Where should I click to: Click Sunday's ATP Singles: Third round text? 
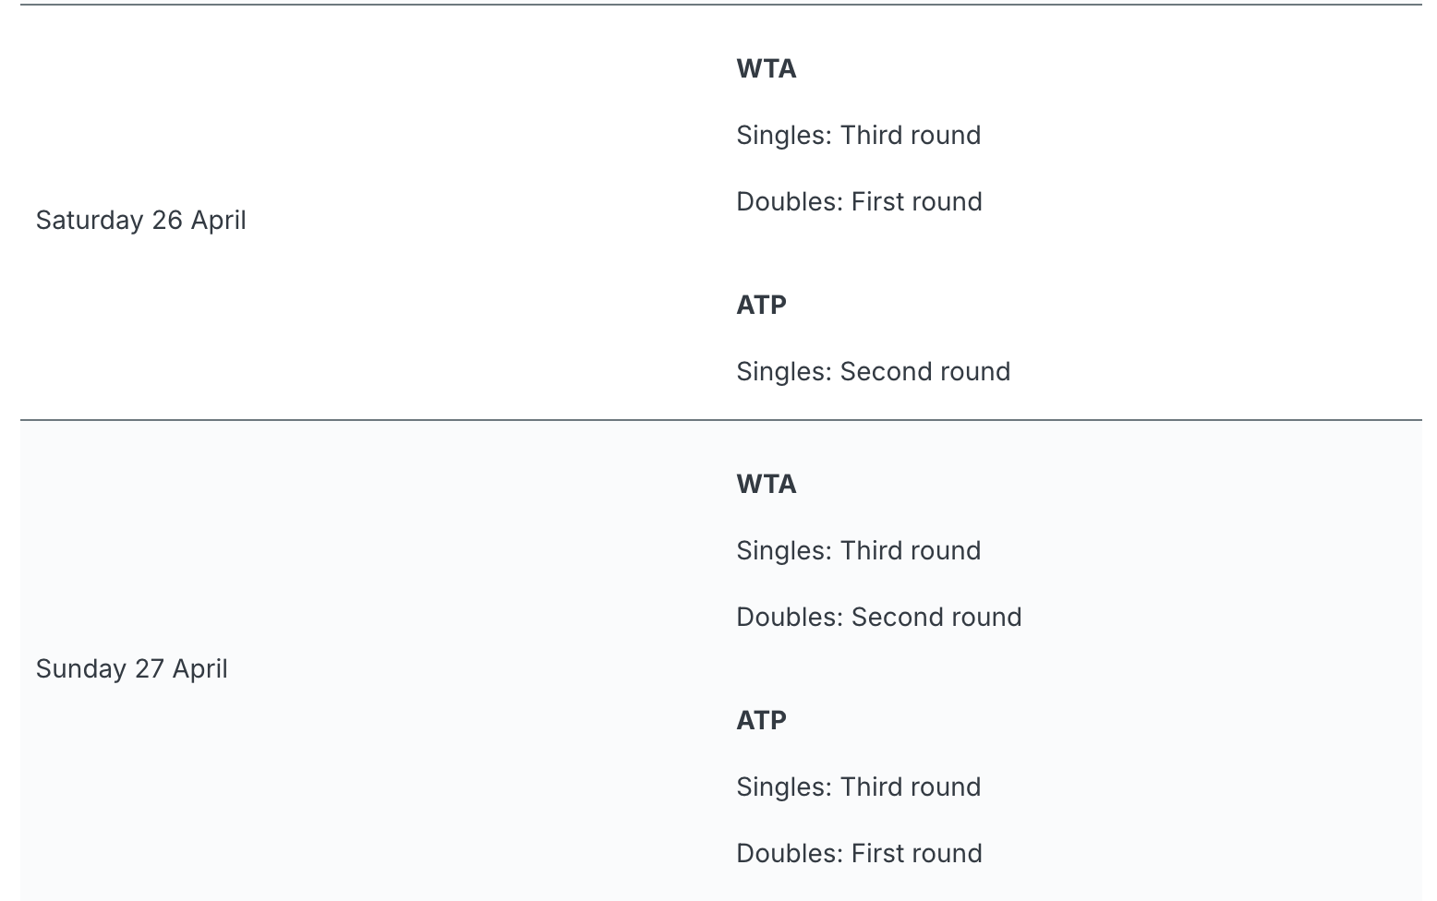pos(858,787)
